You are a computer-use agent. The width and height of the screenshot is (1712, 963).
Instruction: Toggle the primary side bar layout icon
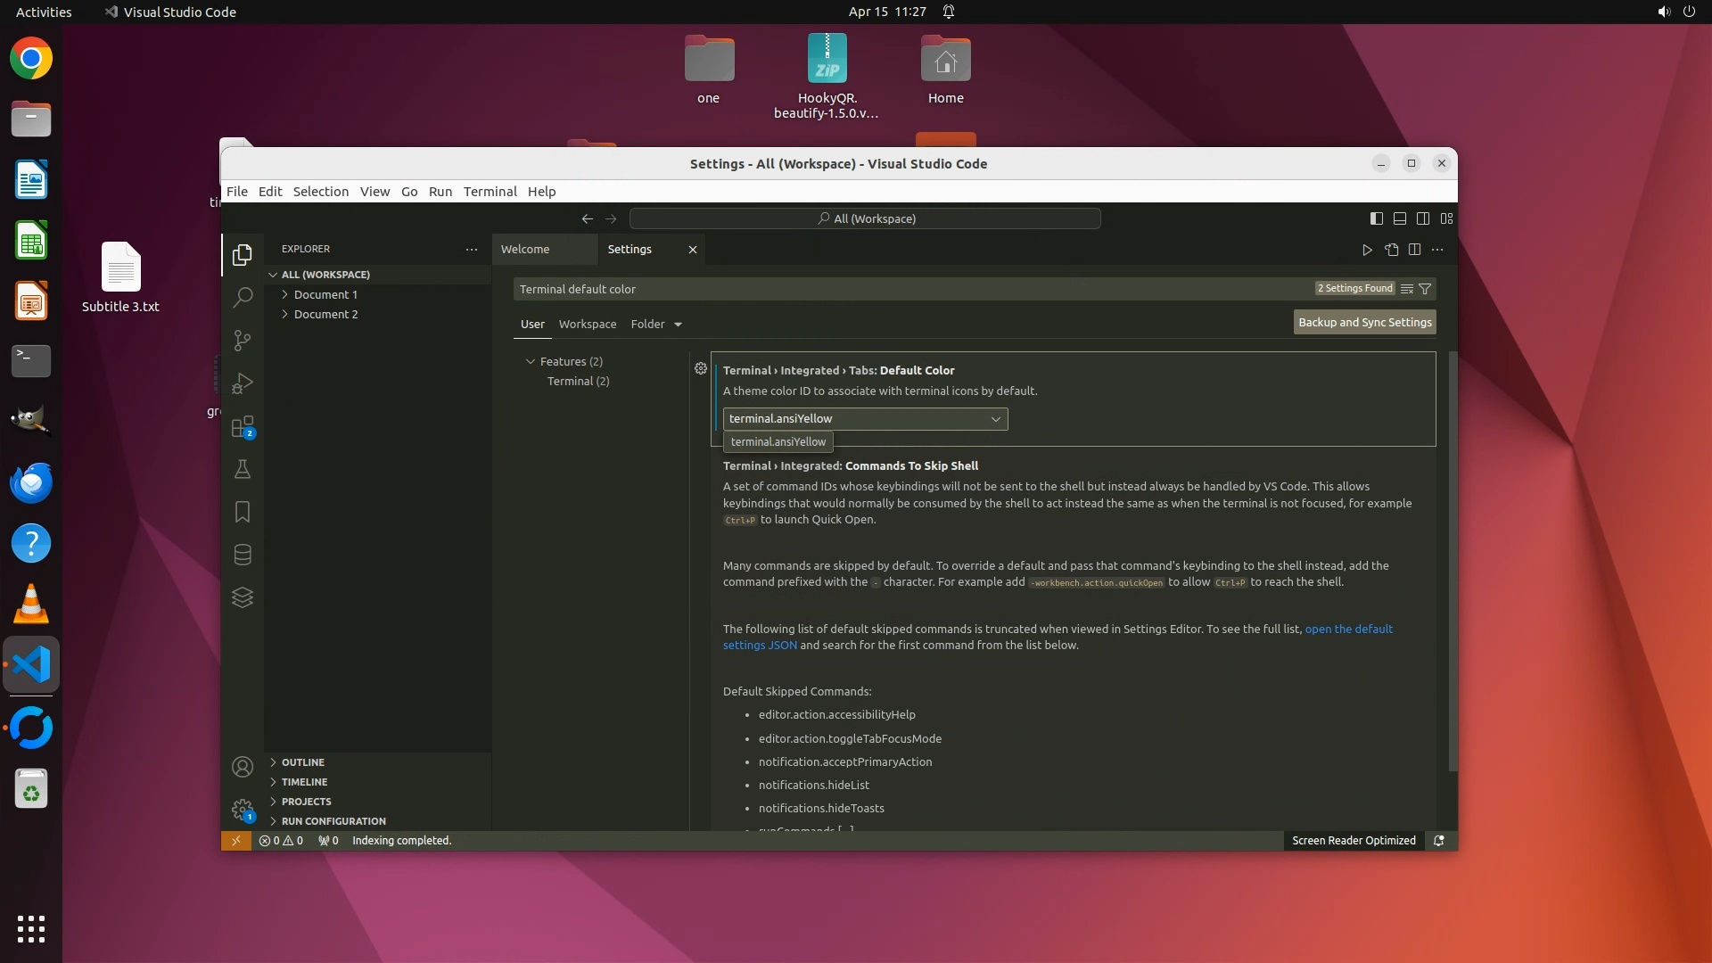(x=1377, y=218)
